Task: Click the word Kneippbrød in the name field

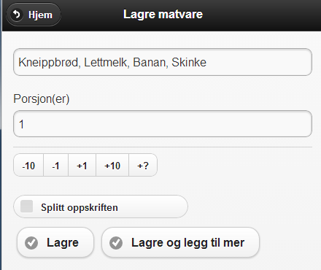Action: pyautogui.click(x=50, y=63)
